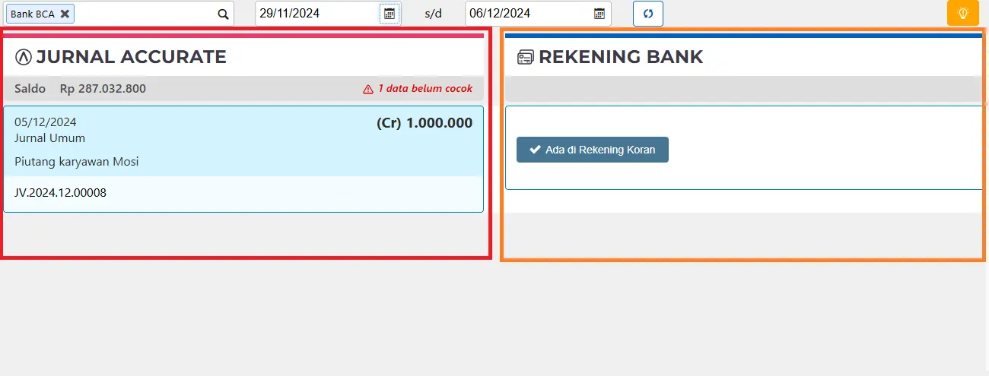The image size is (989, 376).
Task: Remove the Bank BCA tag
Action: click(x=65, y=14)
